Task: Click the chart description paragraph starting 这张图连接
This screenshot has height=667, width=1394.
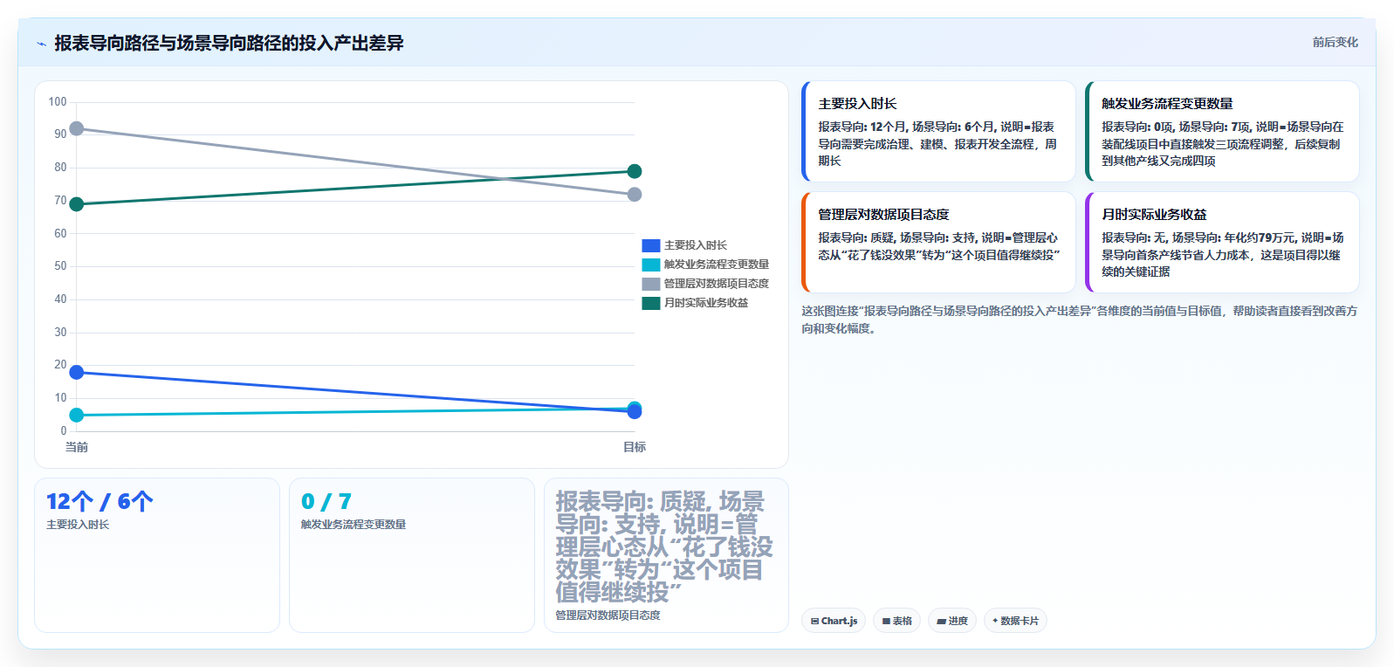Action: (1080, 320)
